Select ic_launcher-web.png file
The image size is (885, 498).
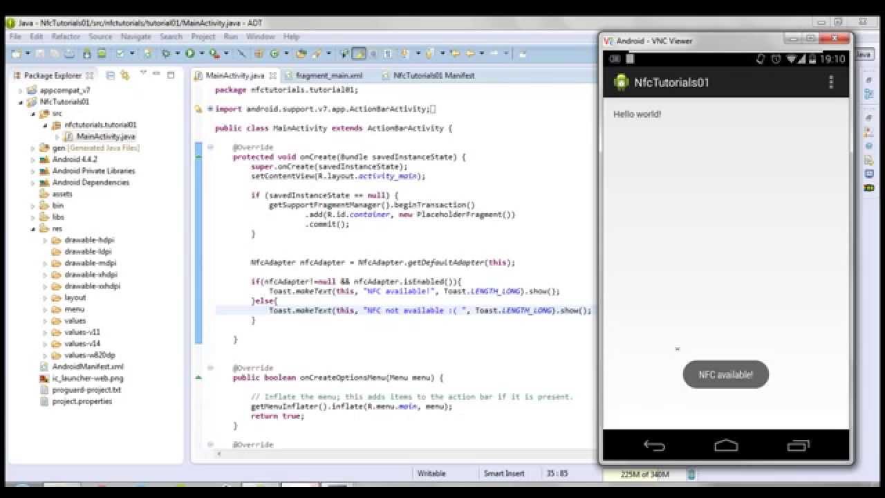(88, 378)
